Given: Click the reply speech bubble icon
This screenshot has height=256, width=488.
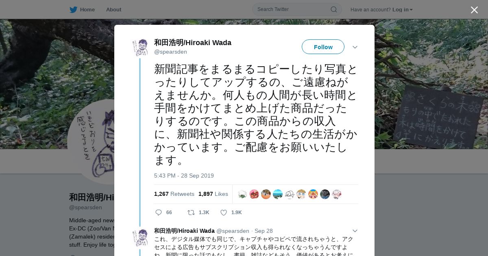Looking at the screenshot, I should click(x=159, y=213).
